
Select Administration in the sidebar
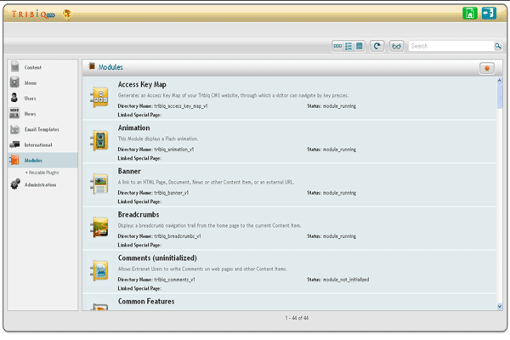(40, 184)
